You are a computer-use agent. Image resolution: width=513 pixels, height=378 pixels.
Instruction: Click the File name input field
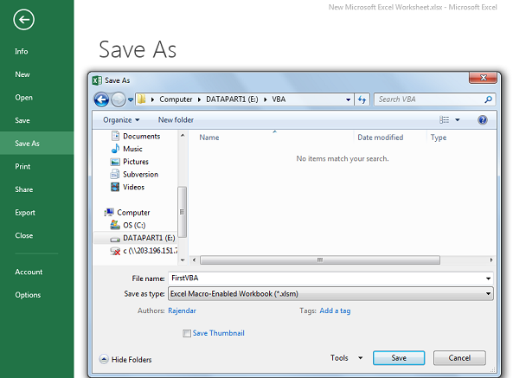pos(326,279)
